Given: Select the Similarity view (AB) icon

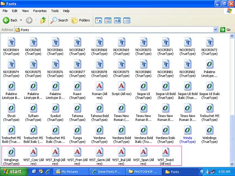Looking at the screenshot, I should point(117,20).
